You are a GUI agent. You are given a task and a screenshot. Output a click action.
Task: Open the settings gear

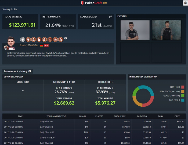pos(185,3)
